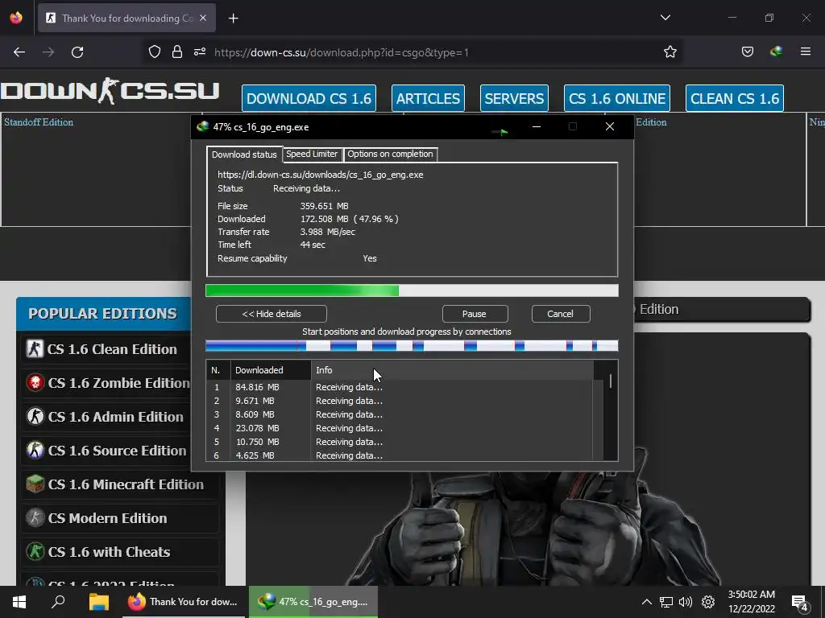Screen dimensions: 825x618
Task: Click the connections list scrollbar thumb
Action: point(611,381)
